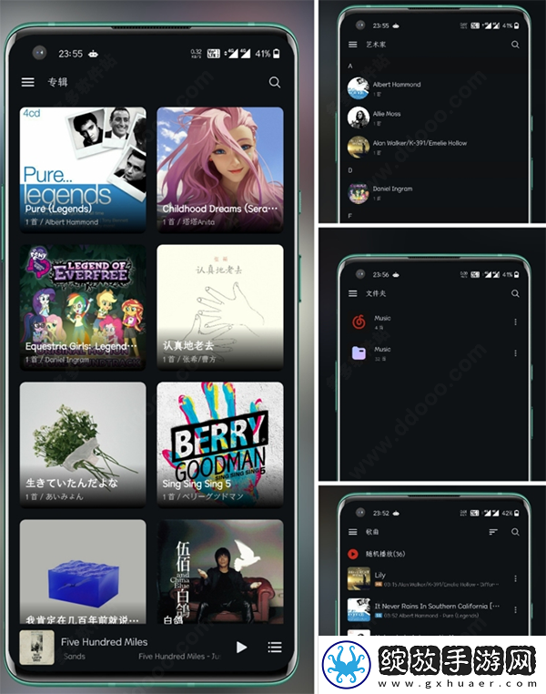
Task: Tap search icon on the 艺术家 screen
Action: (x=515, y=45)
